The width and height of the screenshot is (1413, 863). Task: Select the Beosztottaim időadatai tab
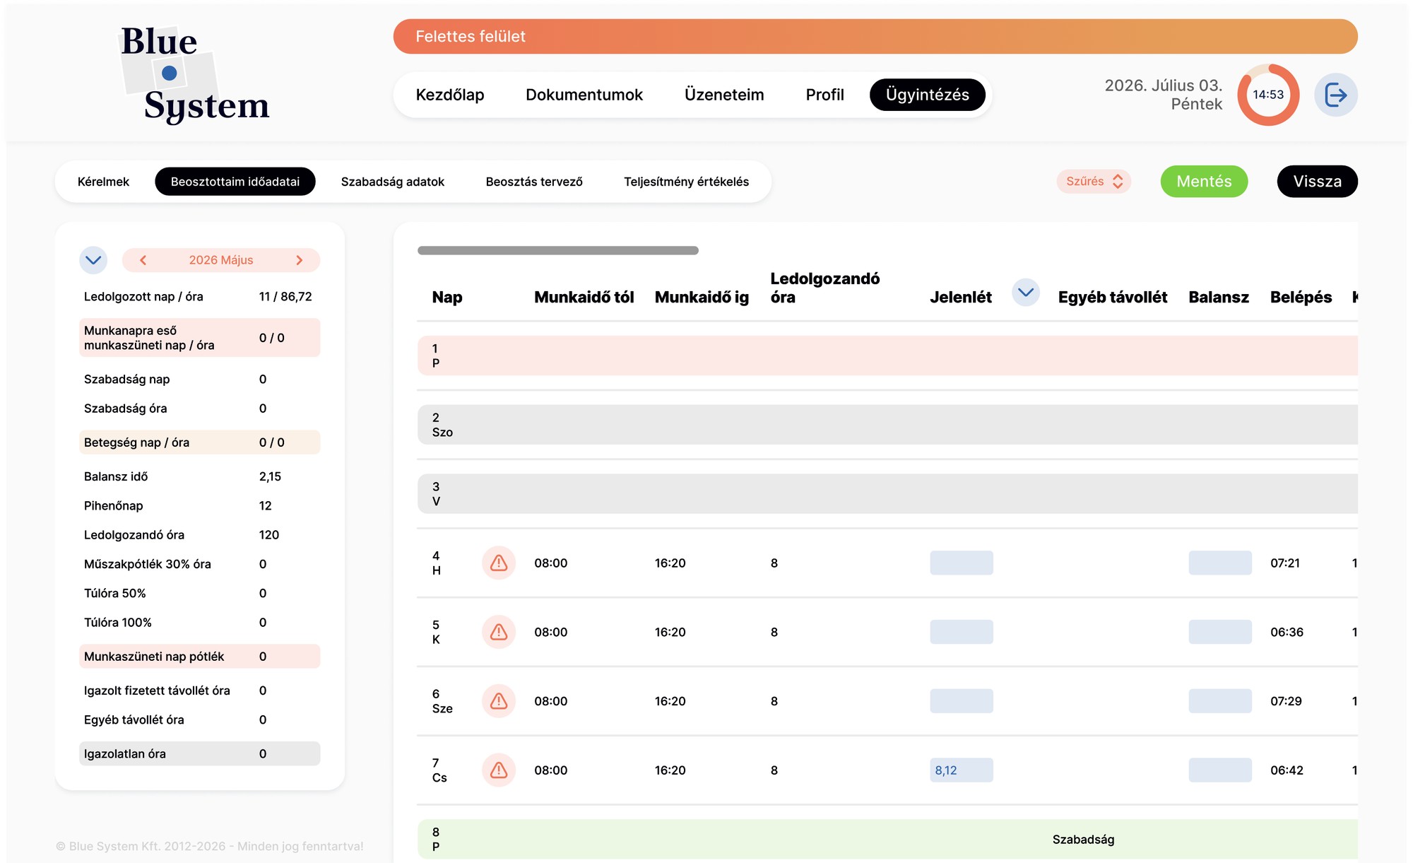[x=235, y=182]
